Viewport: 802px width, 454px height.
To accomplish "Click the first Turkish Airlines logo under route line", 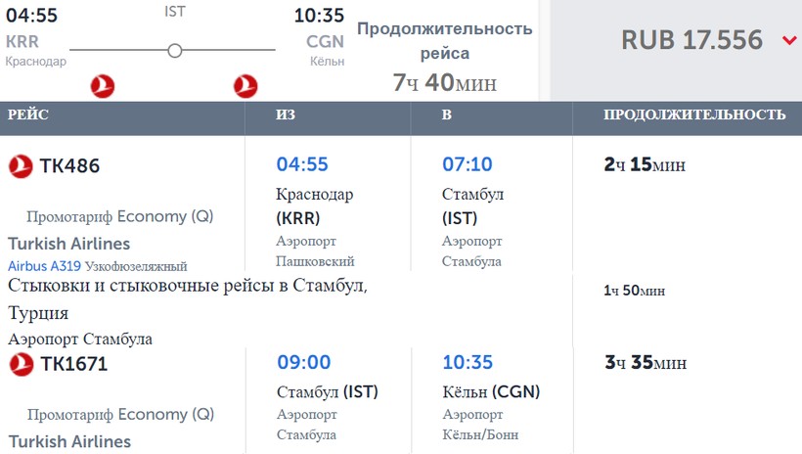I will pyautogui.click(x=103, y=86).
